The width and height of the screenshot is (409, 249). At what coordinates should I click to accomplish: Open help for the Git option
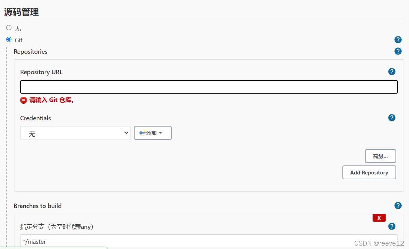[398, 40]
